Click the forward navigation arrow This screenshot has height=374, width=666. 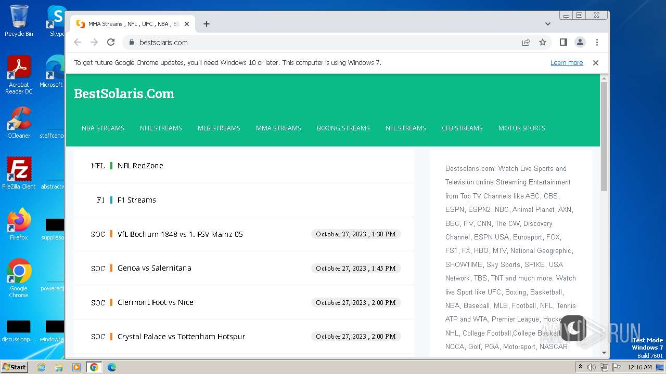pos(94,42)
